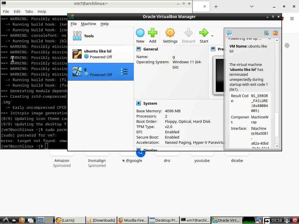Screen dimensions: 299x224
Task: Select the Tools entry in VirtualBox sidebar
Action: [x=101, y=36]
